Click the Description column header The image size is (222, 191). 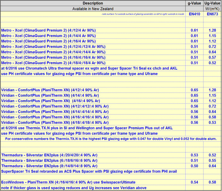click(93, 3)
